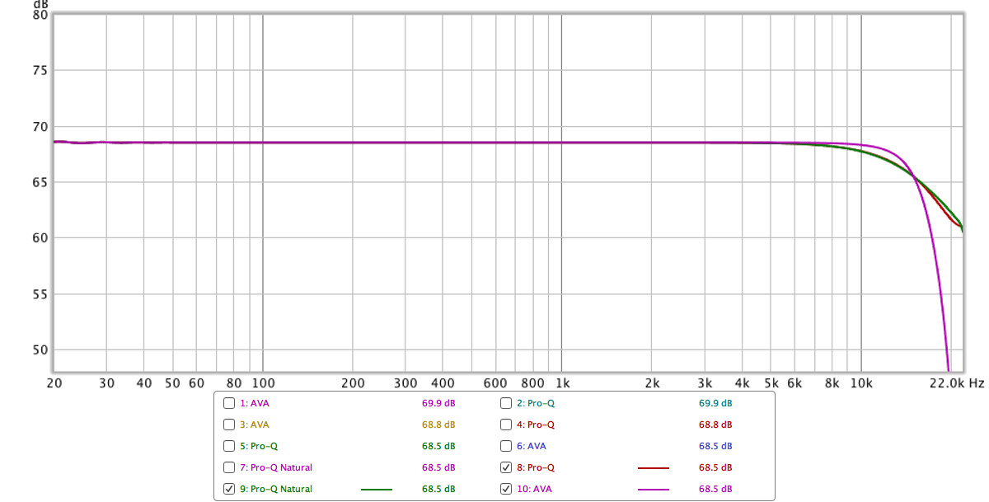The height and width of the screenshot is (502, 989).
Task: Enable the "1: AVA" trace checkbox
Action: (229, 404)
